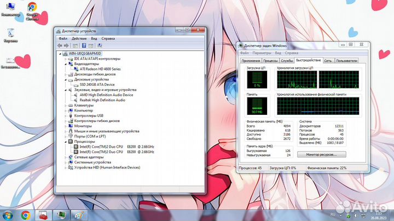Open Справка menu in Device Manager
The image size is (394, 221).
point(108,38)
